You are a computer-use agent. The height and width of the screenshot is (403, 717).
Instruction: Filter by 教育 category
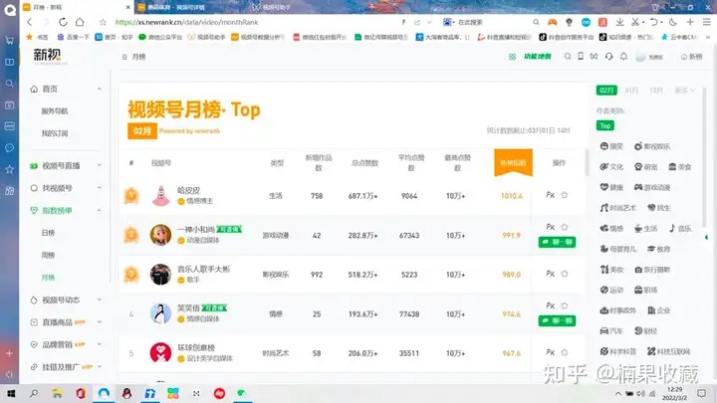(x=658, y=249)
